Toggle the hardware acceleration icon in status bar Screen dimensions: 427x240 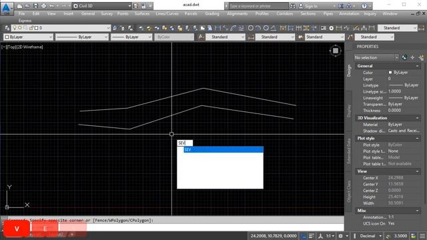click(x=414, y=236)
